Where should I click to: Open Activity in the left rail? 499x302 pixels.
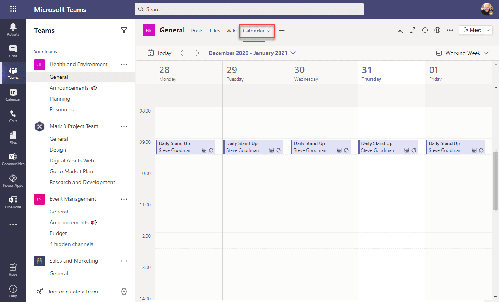click(13, 29)
